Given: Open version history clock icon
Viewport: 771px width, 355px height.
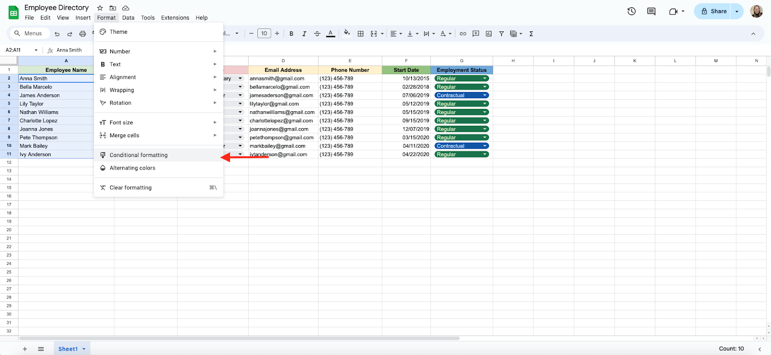Looking at the screenshot, I should (x=631, y=11).
